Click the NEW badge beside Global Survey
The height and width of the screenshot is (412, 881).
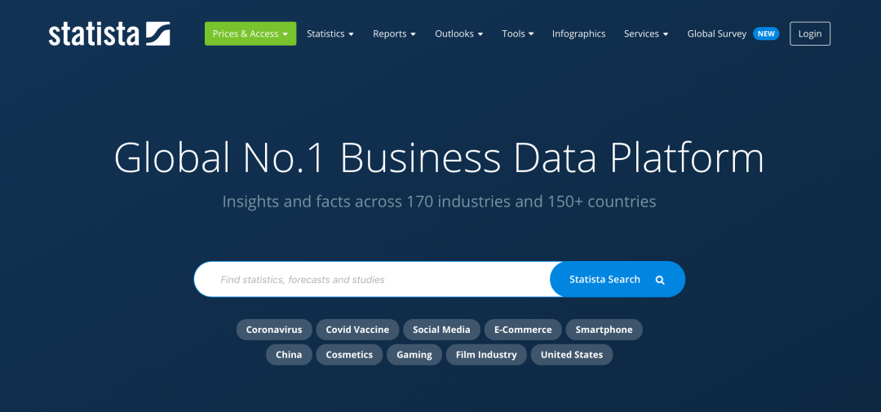[766, 33]
